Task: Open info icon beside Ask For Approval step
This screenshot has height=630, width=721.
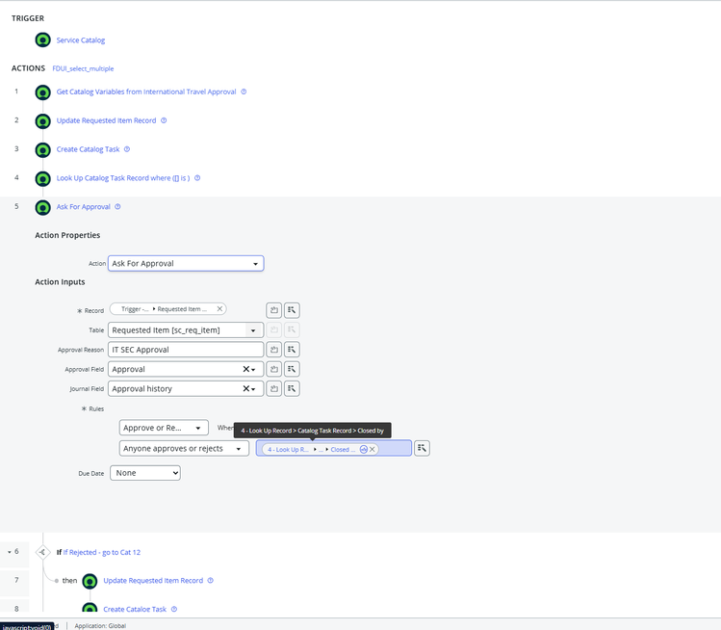Action: [117, 206]
